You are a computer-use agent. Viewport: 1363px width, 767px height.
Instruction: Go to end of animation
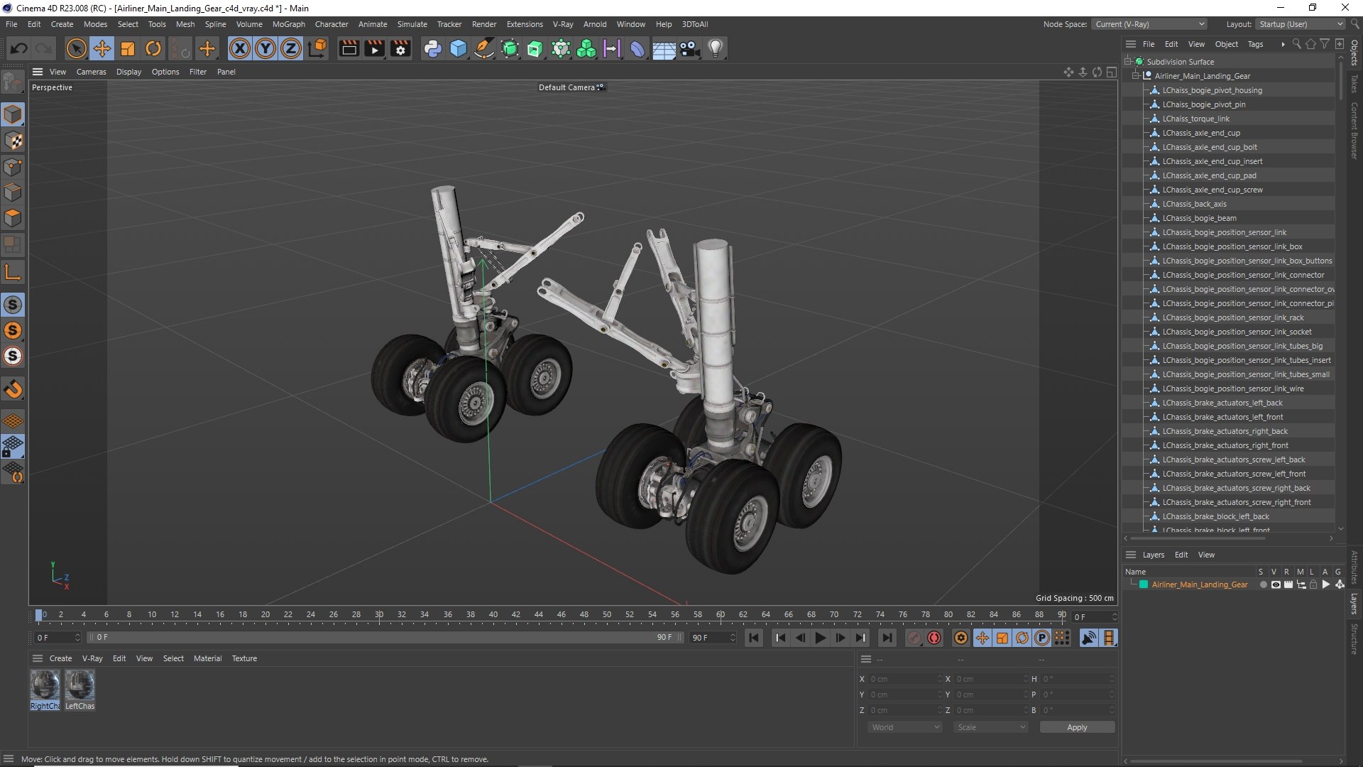coord(887,638)
